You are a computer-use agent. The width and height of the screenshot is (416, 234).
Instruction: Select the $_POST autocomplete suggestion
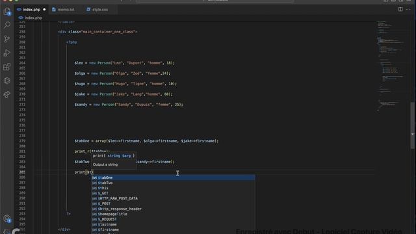coord(174,203)
